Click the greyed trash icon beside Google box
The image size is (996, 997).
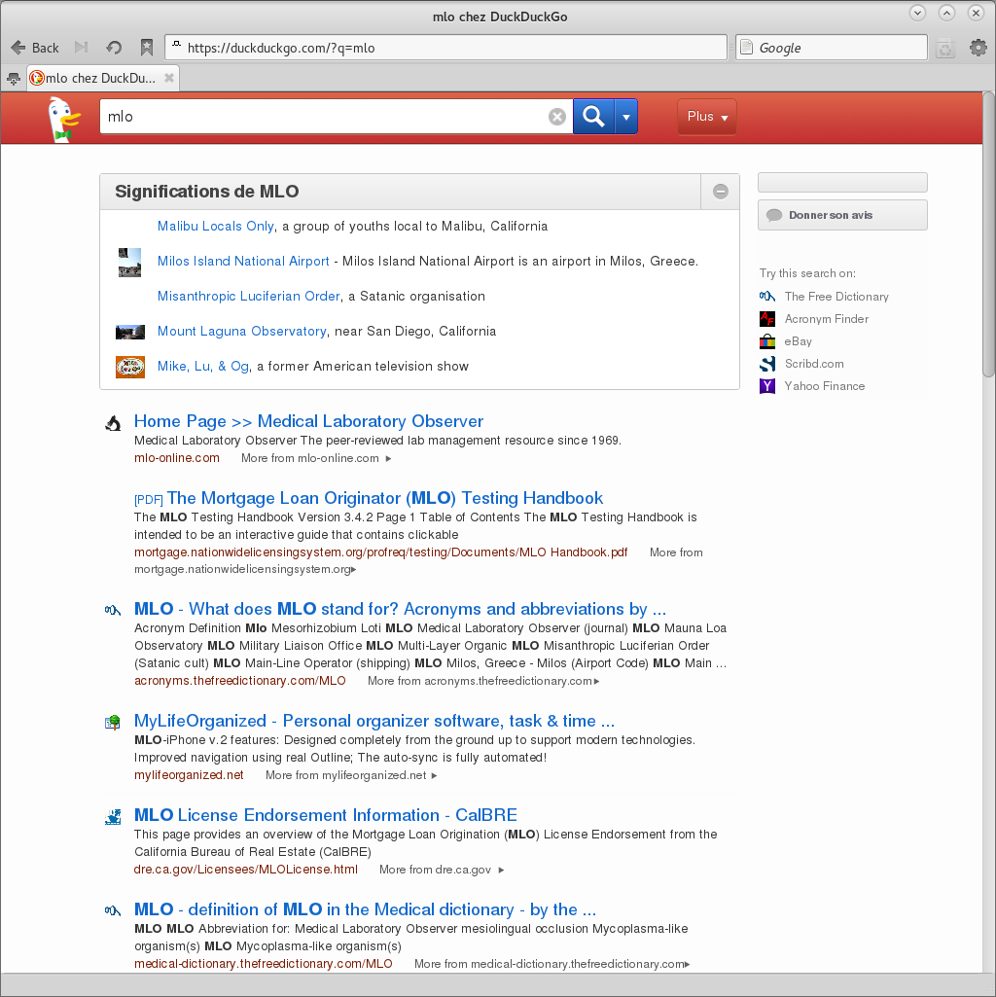coord(945,49)
